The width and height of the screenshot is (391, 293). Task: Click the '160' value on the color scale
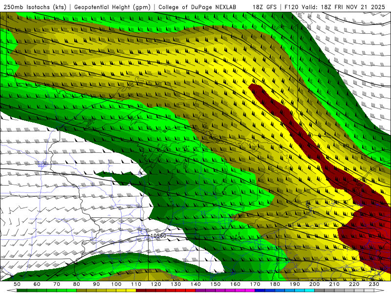[235, 284]
